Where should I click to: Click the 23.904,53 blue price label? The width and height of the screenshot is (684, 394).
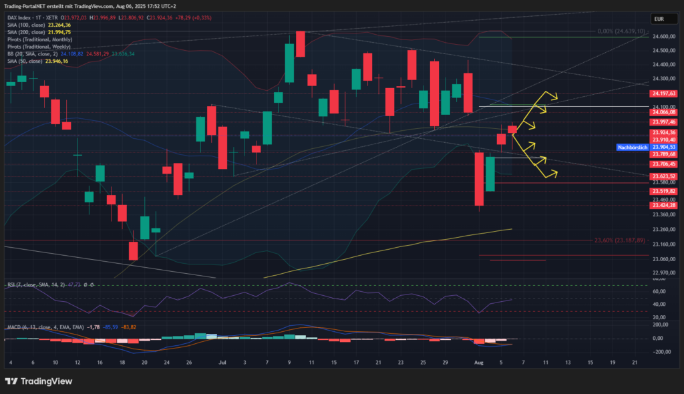[x=664, y=147]
